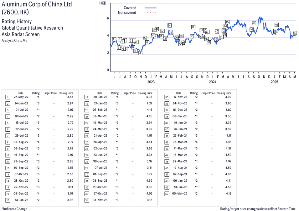This screenshot has width=299, height=211.
Task: Click the Rating header in the second table
Action: click(x=115, y=93)
